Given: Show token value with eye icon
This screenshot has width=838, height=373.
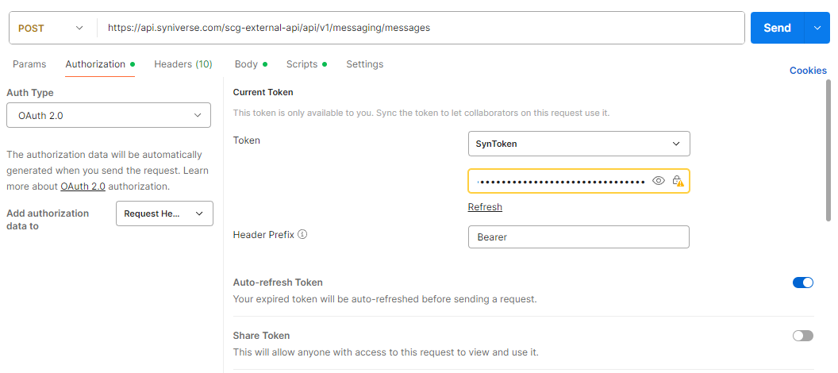Looking at the screenshot, I should [658, 181].
